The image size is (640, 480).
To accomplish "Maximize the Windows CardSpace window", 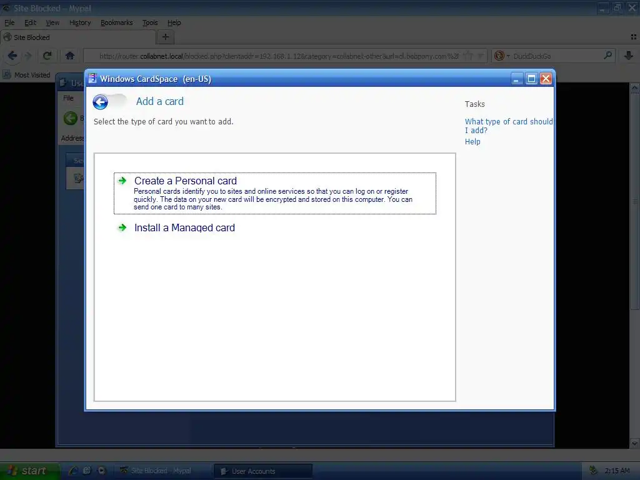I will 531,78.
